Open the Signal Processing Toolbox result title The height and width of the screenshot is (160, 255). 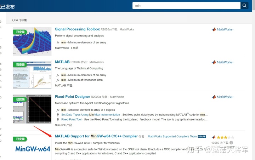(77, 29)
